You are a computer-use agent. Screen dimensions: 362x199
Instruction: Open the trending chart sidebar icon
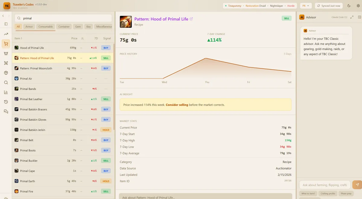point(6,34)
